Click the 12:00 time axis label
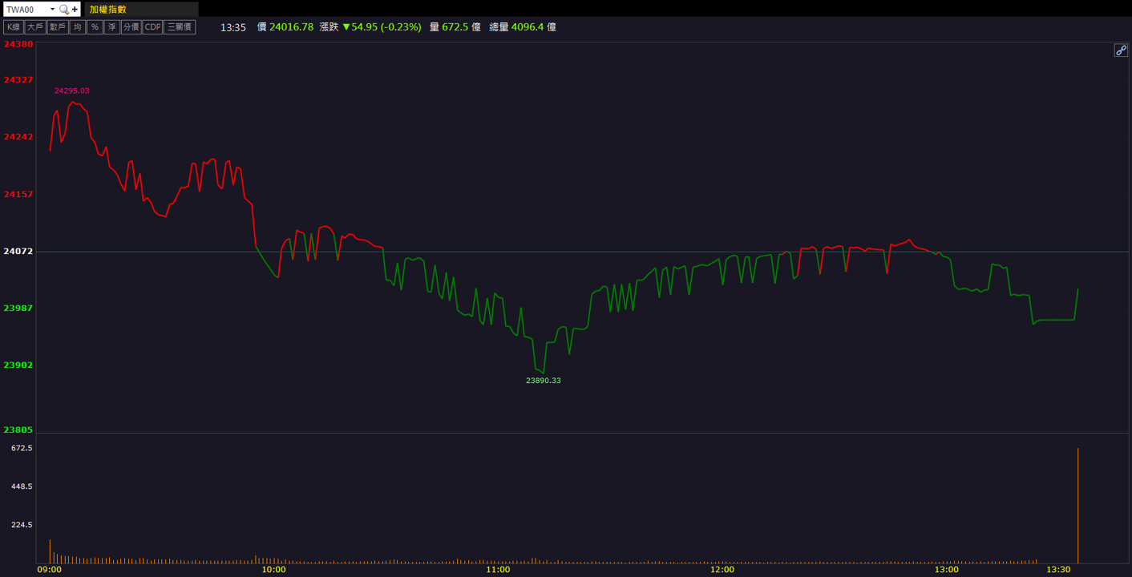1132x577 pixels. click(x=722, y=570)
